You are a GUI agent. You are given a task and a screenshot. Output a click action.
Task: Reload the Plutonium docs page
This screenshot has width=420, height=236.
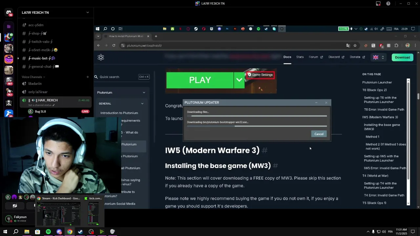114,46
